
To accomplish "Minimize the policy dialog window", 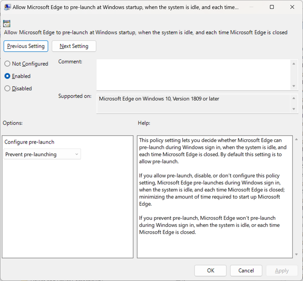I will (251, 7).
